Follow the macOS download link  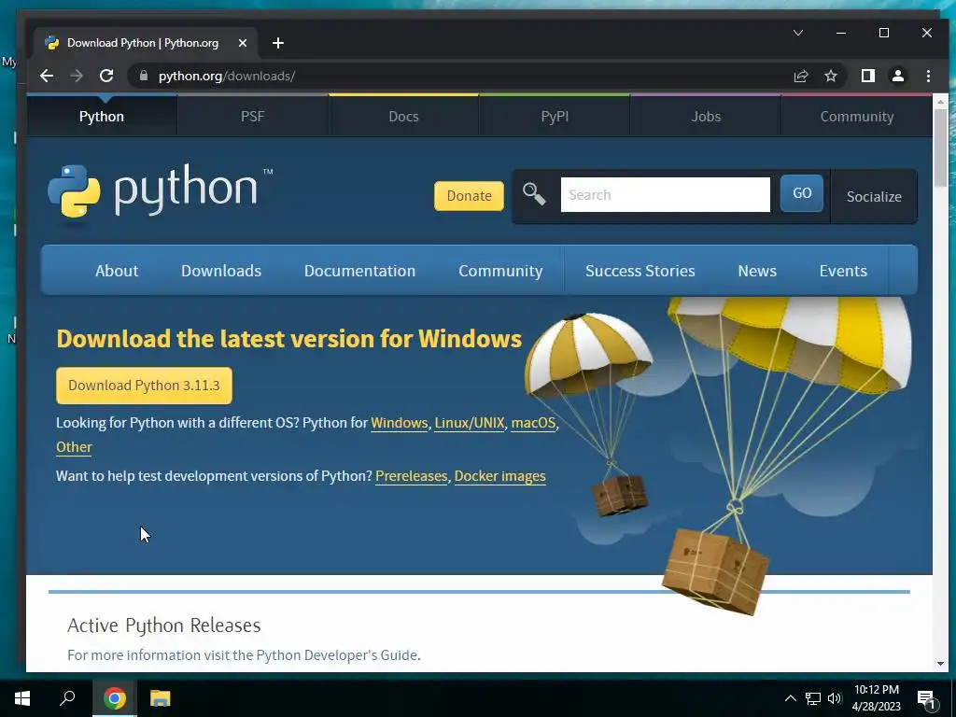click(x=533, y=423)
